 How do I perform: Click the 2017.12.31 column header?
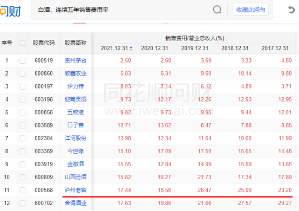[275, 49]
